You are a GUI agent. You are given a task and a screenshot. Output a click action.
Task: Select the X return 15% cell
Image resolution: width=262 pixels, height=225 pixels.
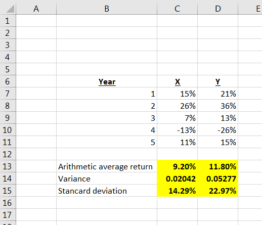click(x=177, y=94)
